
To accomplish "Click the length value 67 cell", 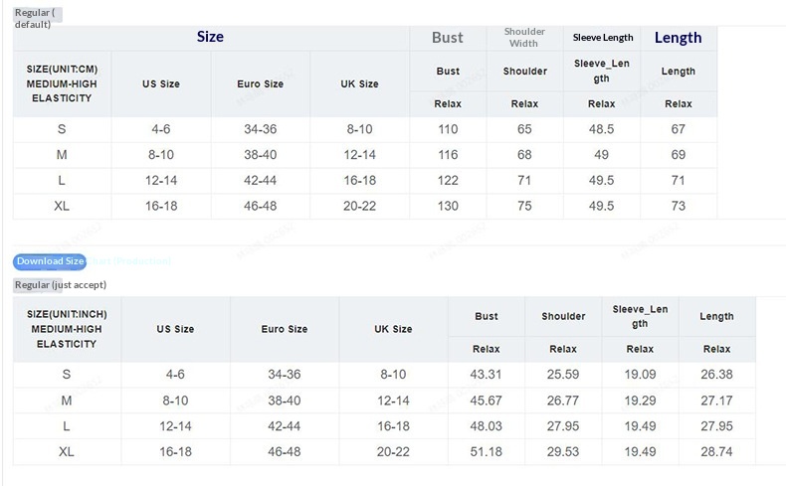I will tap(679, 130).
